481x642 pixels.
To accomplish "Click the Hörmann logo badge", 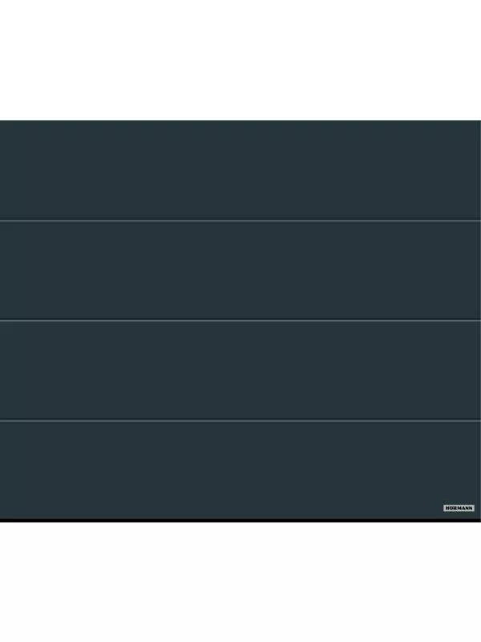I will [459, 508].
